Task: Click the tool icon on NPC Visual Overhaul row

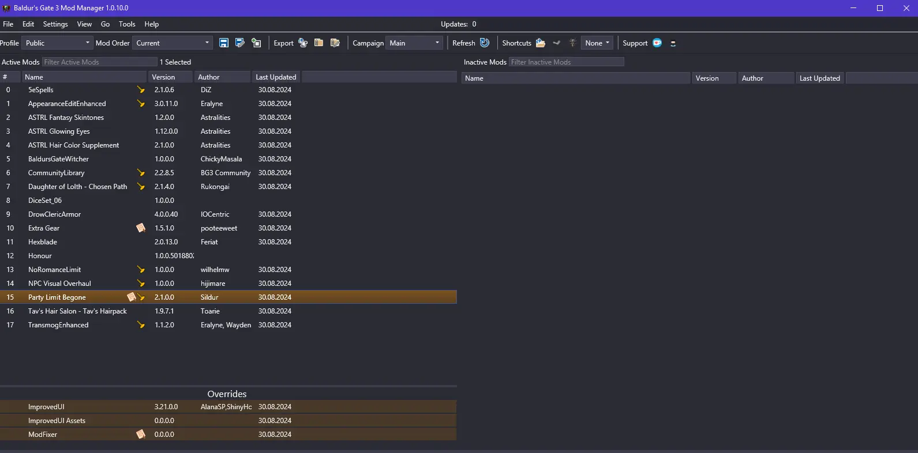Action: (x=141, y=284)
